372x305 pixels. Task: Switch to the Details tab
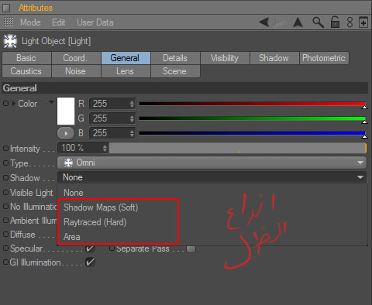(175, 58)
